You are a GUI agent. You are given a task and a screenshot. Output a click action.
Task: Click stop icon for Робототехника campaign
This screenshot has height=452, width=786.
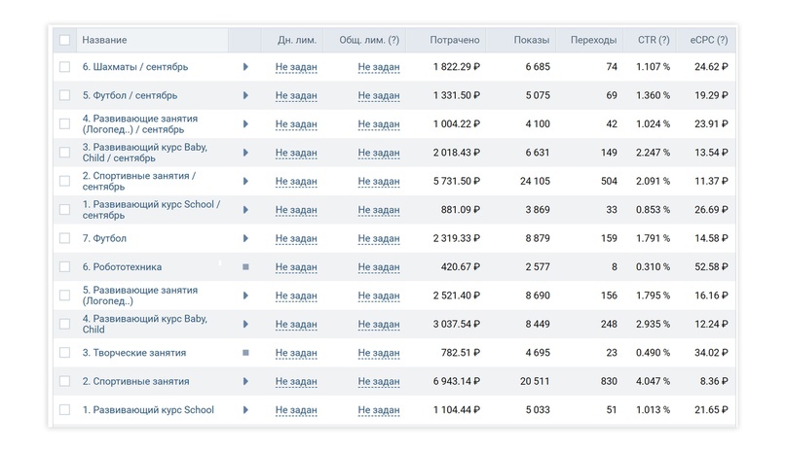[x=245, y=267]
